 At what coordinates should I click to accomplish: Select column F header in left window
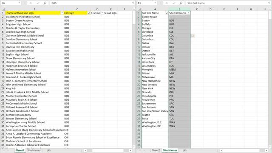click(x=125, y=9)
